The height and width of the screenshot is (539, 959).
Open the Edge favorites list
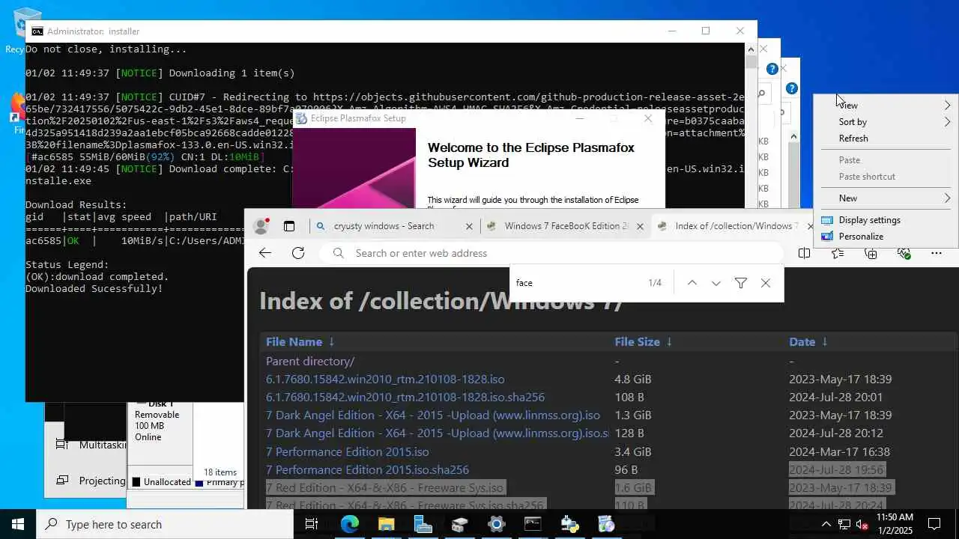[x=838, y=253]
